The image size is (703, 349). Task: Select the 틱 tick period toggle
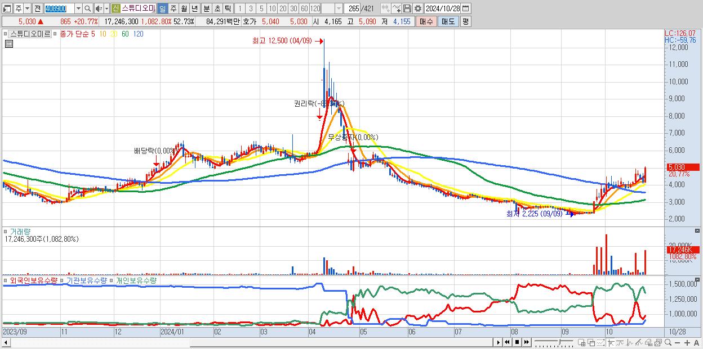(x=228, y=8)
